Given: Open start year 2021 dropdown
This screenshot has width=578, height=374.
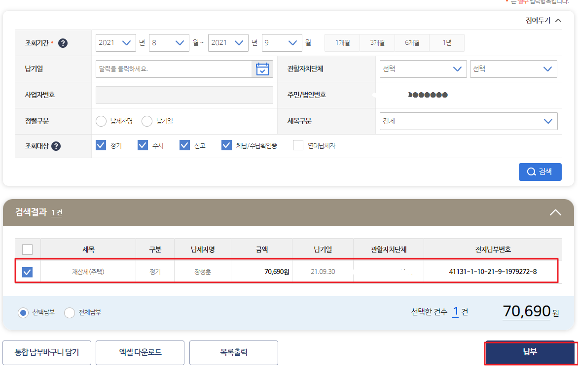Looking at the screenshot, I should tap(115, 43).
